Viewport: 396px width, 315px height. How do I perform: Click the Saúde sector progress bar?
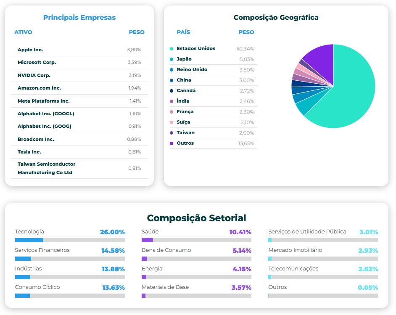(196, 240)
